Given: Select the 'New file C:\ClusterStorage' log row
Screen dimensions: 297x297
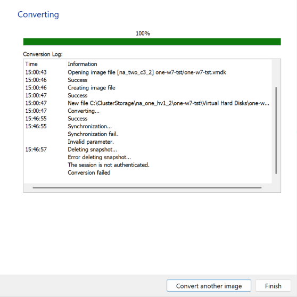Looking at the screenshot, I should click(147, 103).
